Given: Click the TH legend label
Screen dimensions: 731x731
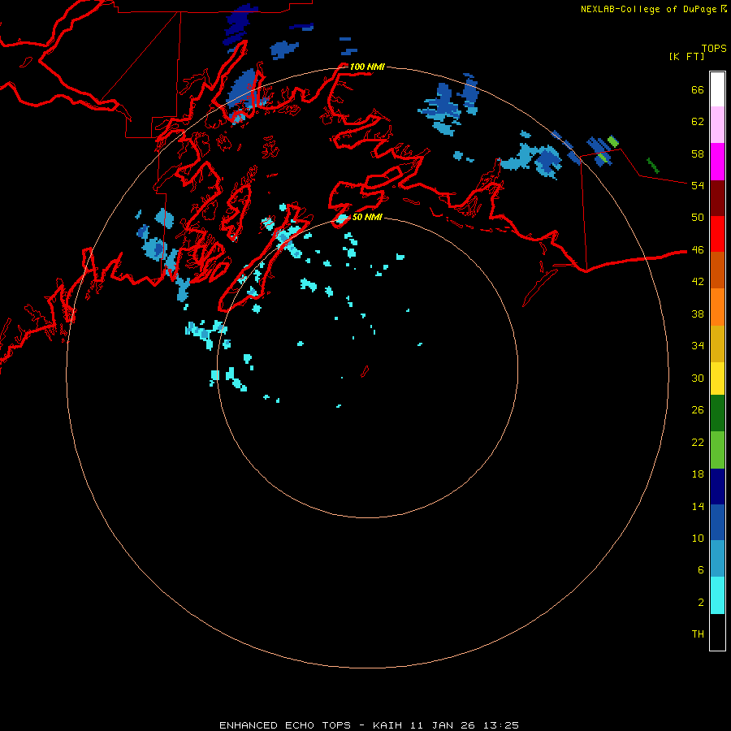Looking at the screenshot, I should (698, 634).
